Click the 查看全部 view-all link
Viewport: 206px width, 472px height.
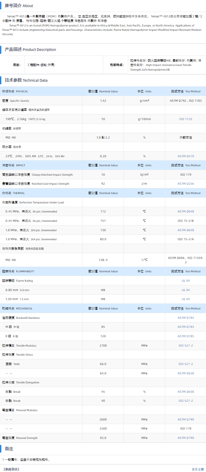pos(197,469)
